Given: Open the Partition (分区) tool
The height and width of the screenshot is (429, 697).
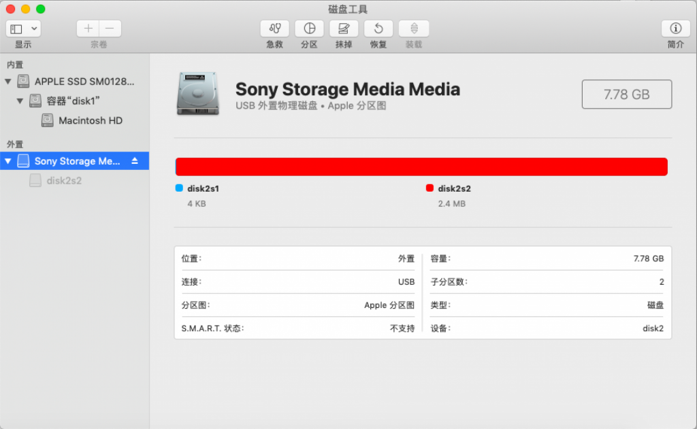Looking at the screenshot, I should click(309, 29).
